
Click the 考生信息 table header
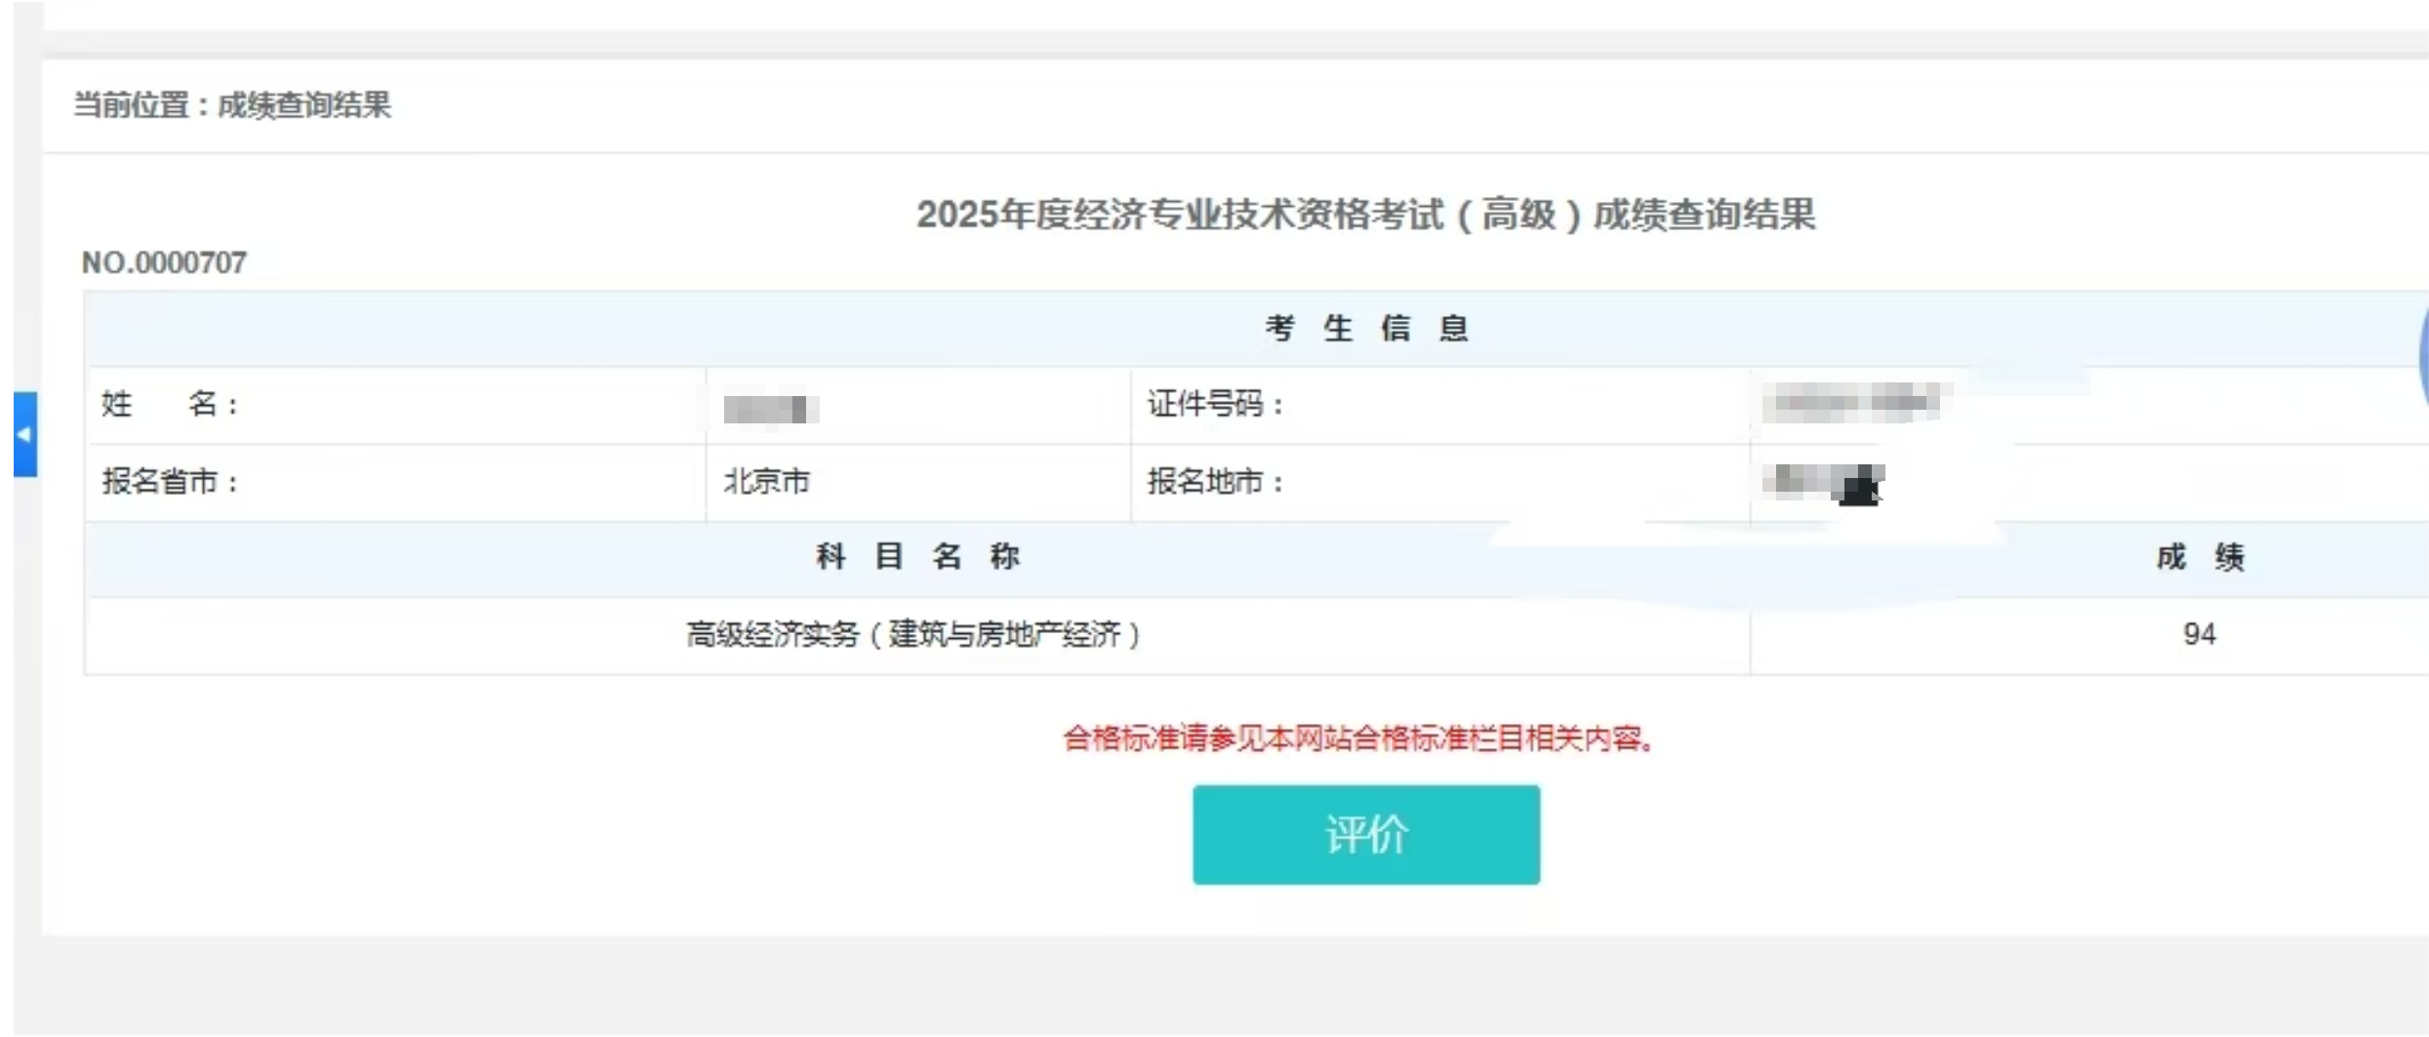(x=1366, y=329)
